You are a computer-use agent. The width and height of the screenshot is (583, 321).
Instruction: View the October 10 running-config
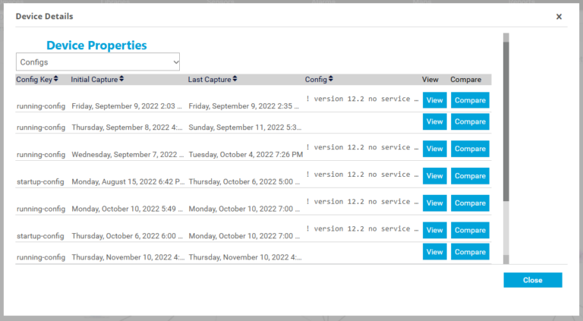(x=435, y=203)
